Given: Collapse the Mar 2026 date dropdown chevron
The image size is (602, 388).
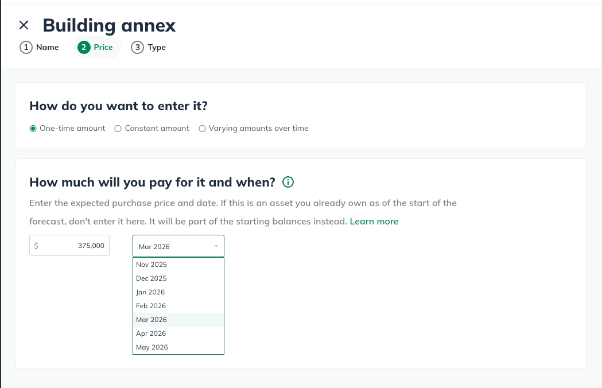Looking at the screenshot, I should pos(216,246).
